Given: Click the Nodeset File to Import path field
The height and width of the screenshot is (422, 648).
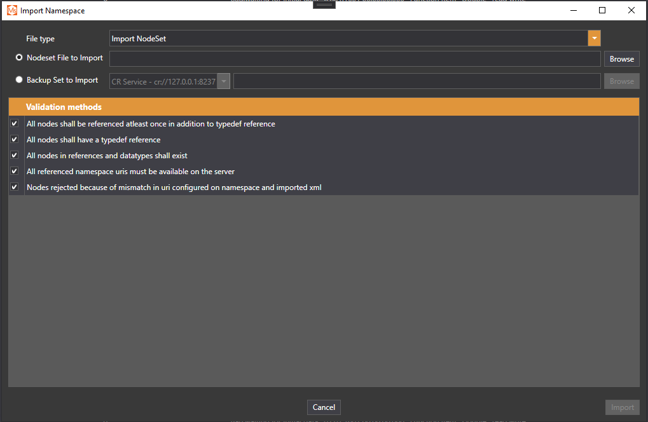Looking at the screenshot, I should tap(355, 59).
